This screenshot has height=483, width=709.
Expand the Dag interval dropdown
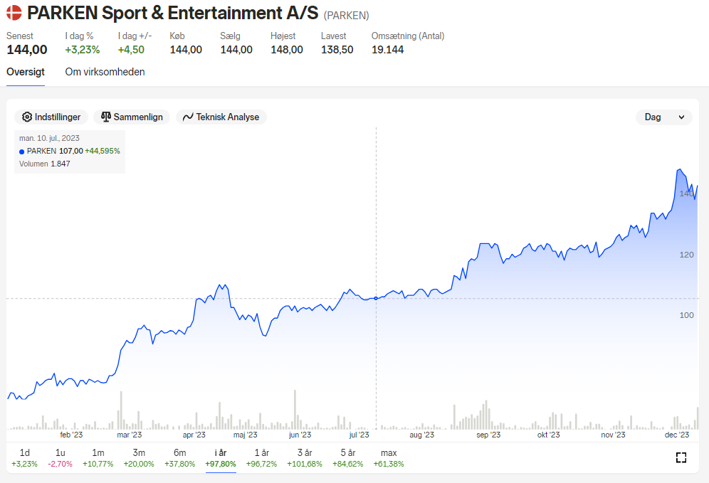pyautogui.click(x=663, y=117)
